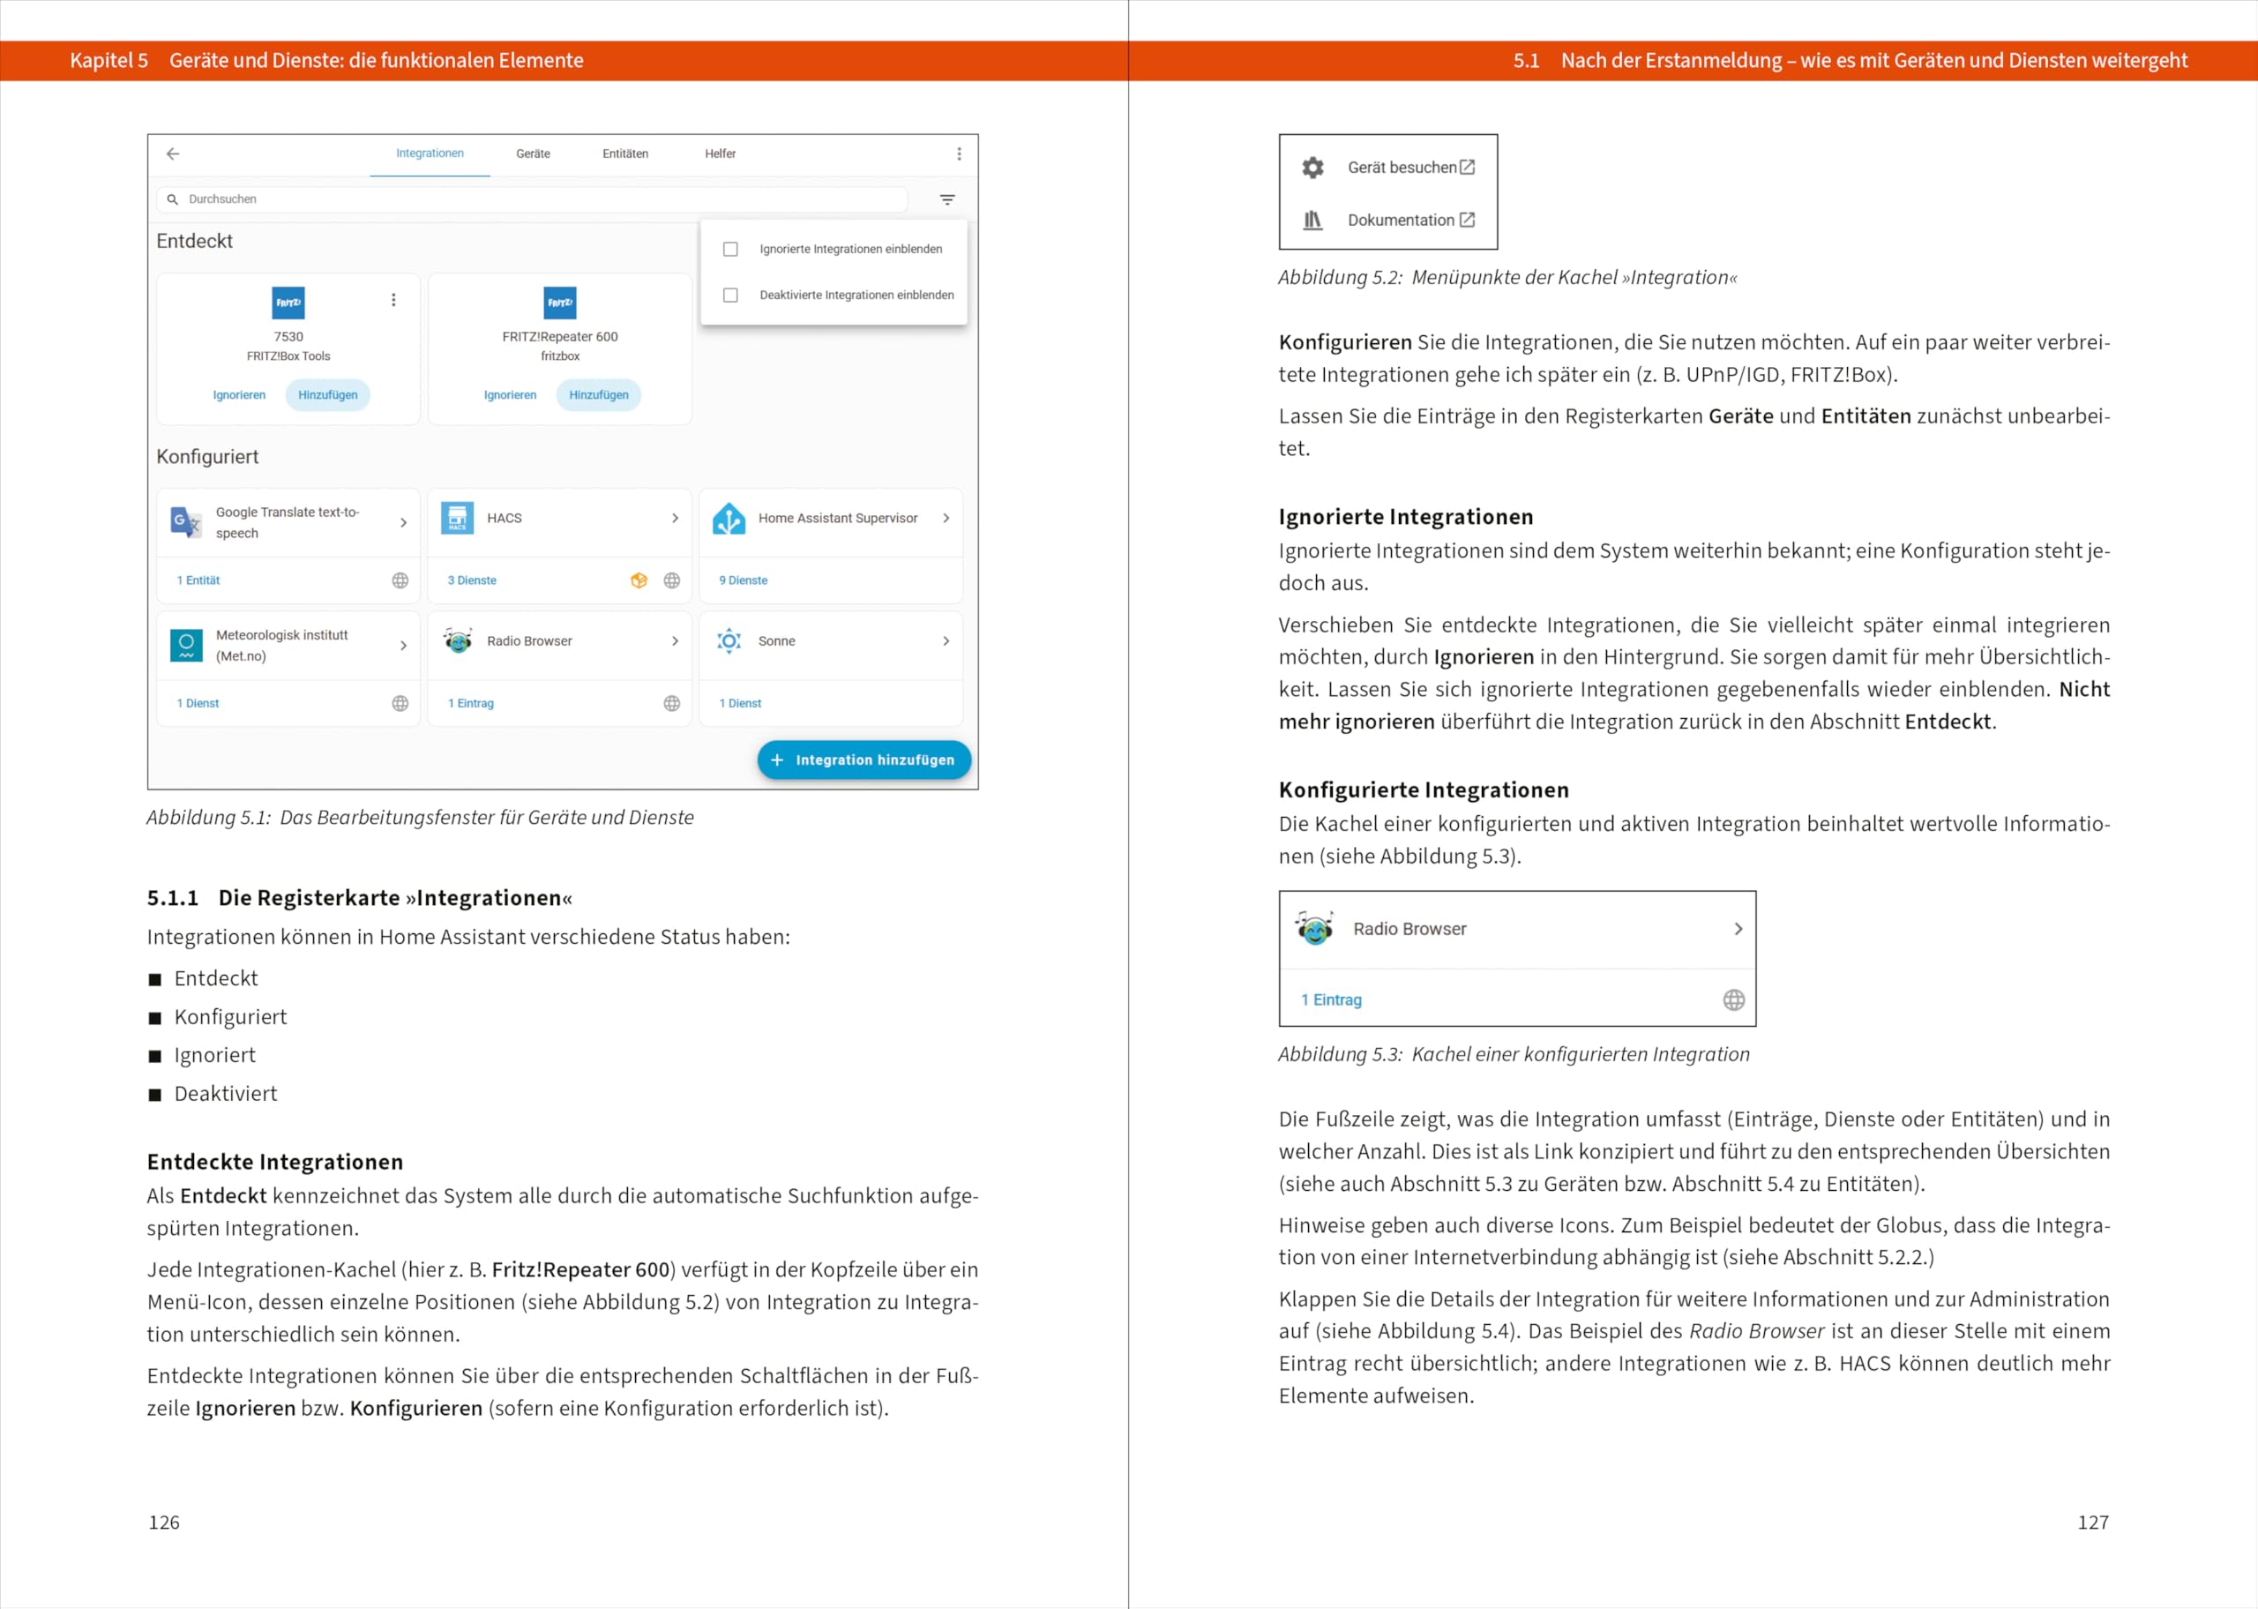This screenshot has height=1609, width=2258.
Task: Switch to the Helfer tab
Action: (x=720, y=153)
